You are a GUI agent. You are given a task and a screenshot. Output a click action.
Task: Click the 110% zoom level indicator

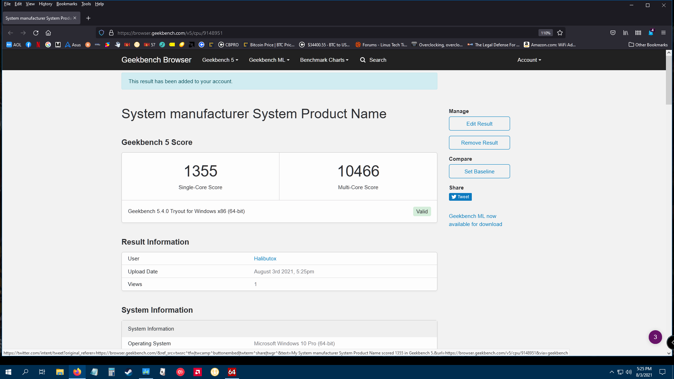coord(546,33)
